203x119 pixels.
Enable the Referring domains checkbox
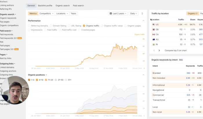pyautogui.click(x=29, y=26)
